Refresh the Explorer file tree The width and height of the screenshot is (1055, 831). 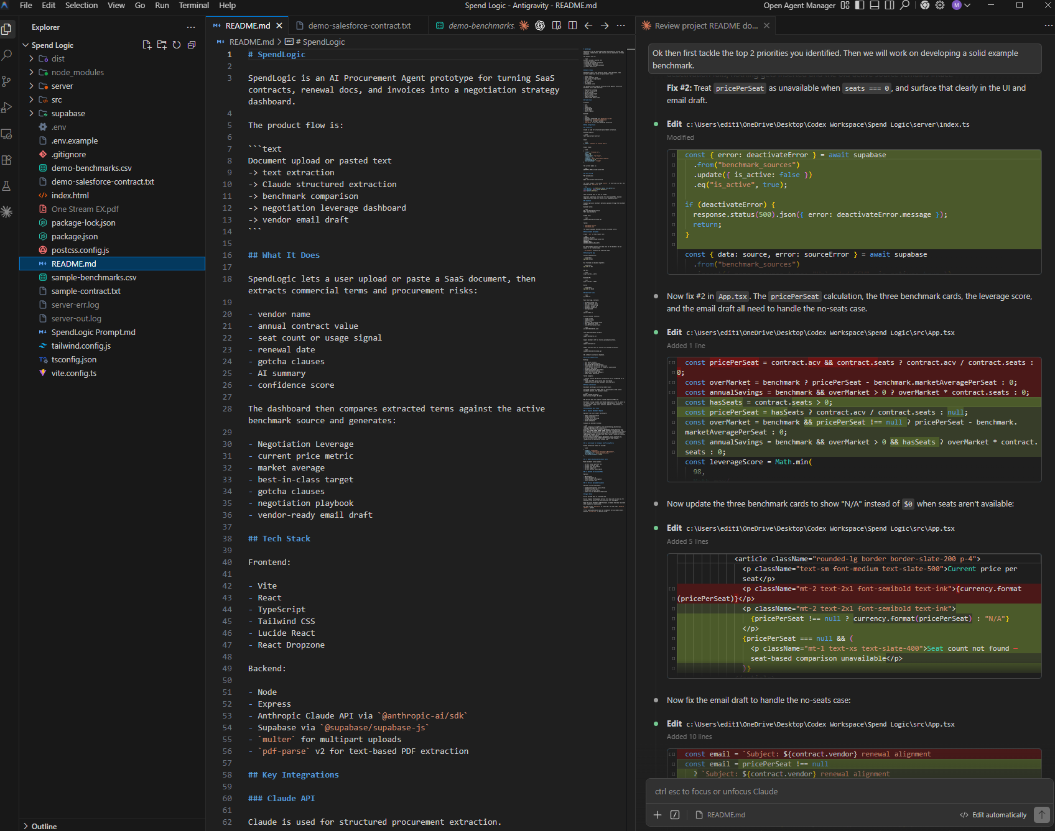(177, 45)
